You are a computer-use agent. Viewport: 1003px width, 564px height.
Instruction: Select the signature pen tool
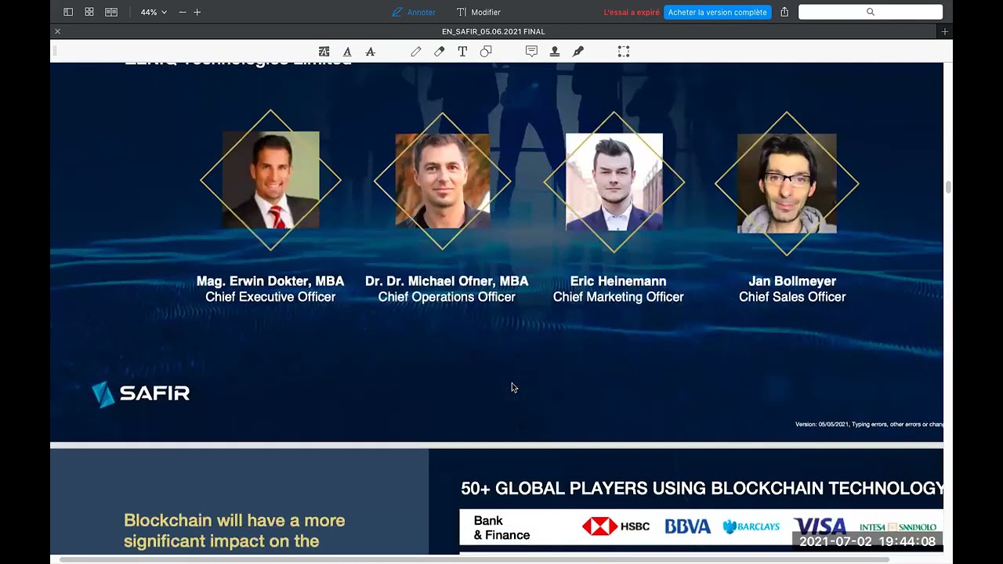[578, 52]
